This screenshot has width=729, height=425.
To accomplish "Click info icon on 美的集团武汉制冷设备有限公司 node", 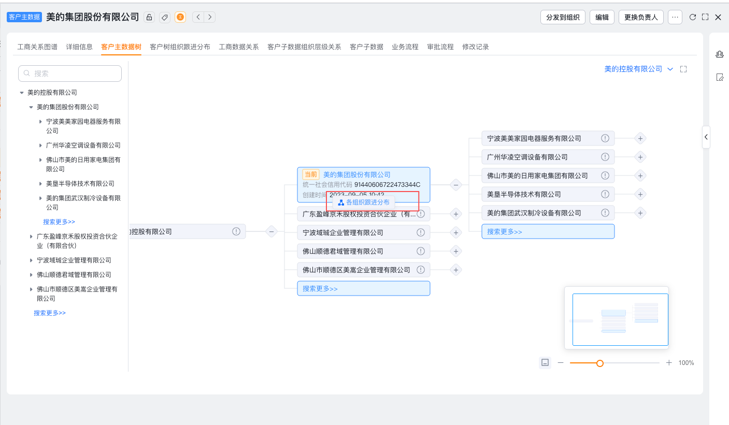I will [605, 213].
